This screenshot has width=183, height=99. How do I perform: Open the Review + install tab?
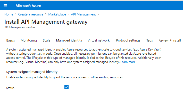(170, 40)
